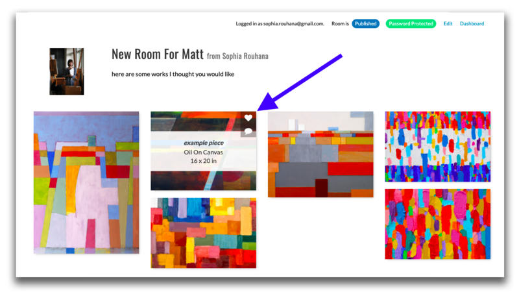Click the 'from Sophia Rouhana' author name
Viewport: 519px width, 292px height.
(237, 56)
